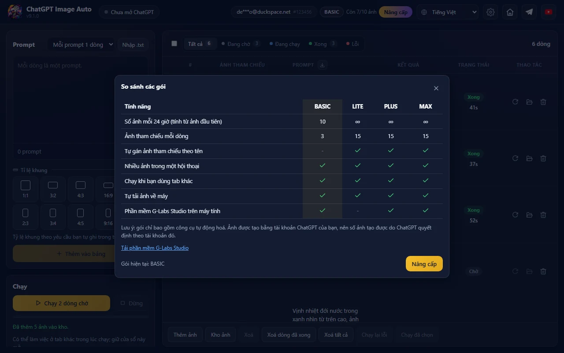
Task: Collapse the Tỉ lệ khung section
Action: [x=30, y=170]
